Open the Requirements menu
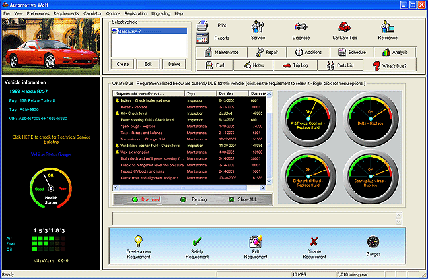The width and height of the screenshot is (428, 279). point(66,13)
